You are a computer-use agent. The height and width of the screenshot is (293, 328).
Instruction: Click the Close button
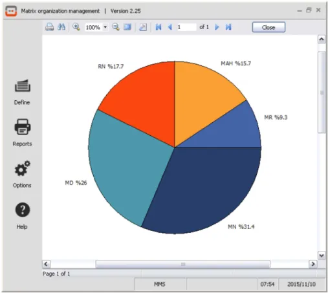[x=268, y=27]
